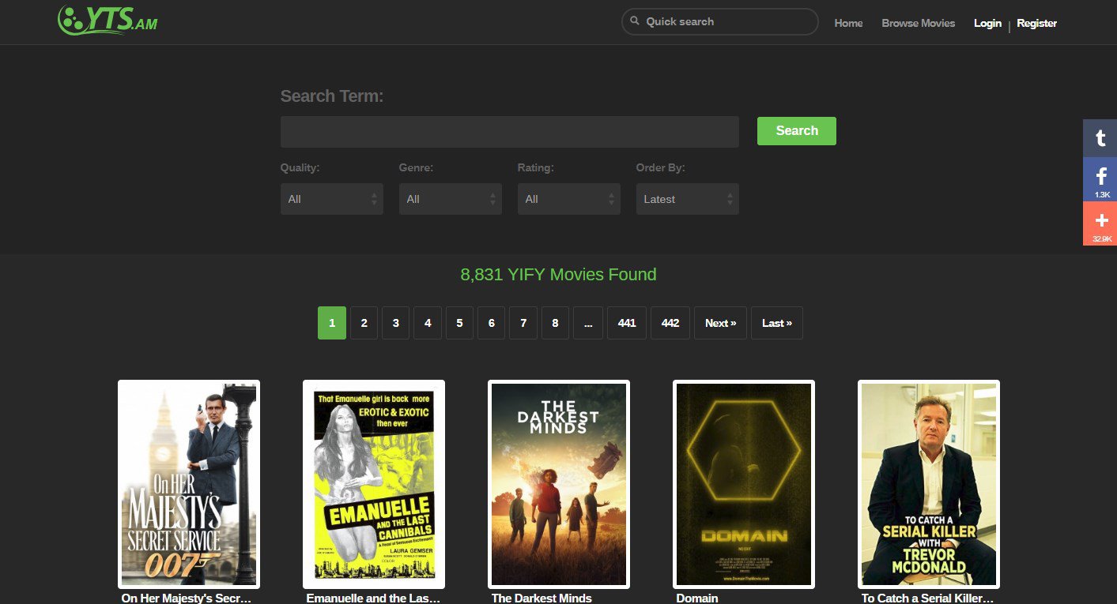
Task: Open the Quality dropdown
Action: pos(331,199)
